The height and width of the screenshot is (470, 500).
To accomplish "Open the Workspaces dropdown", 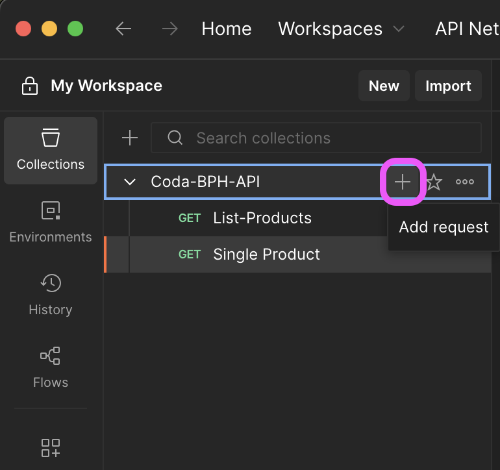I will (x=341, y=29).
